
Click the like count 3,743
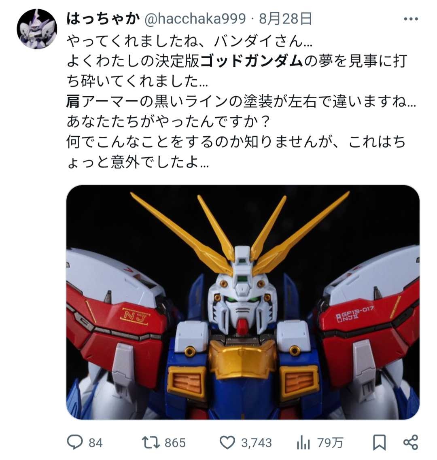coord(257,443)
